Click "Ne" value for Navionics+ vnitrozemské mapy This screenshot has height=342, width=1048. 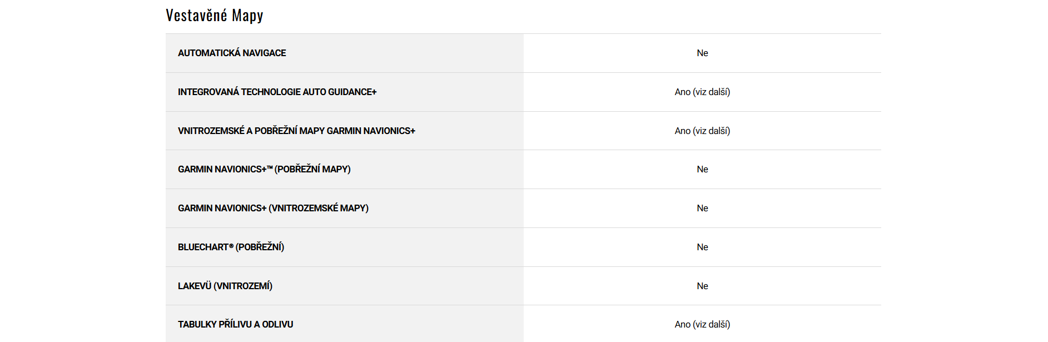pyautogui.click(x=702, y=209)
